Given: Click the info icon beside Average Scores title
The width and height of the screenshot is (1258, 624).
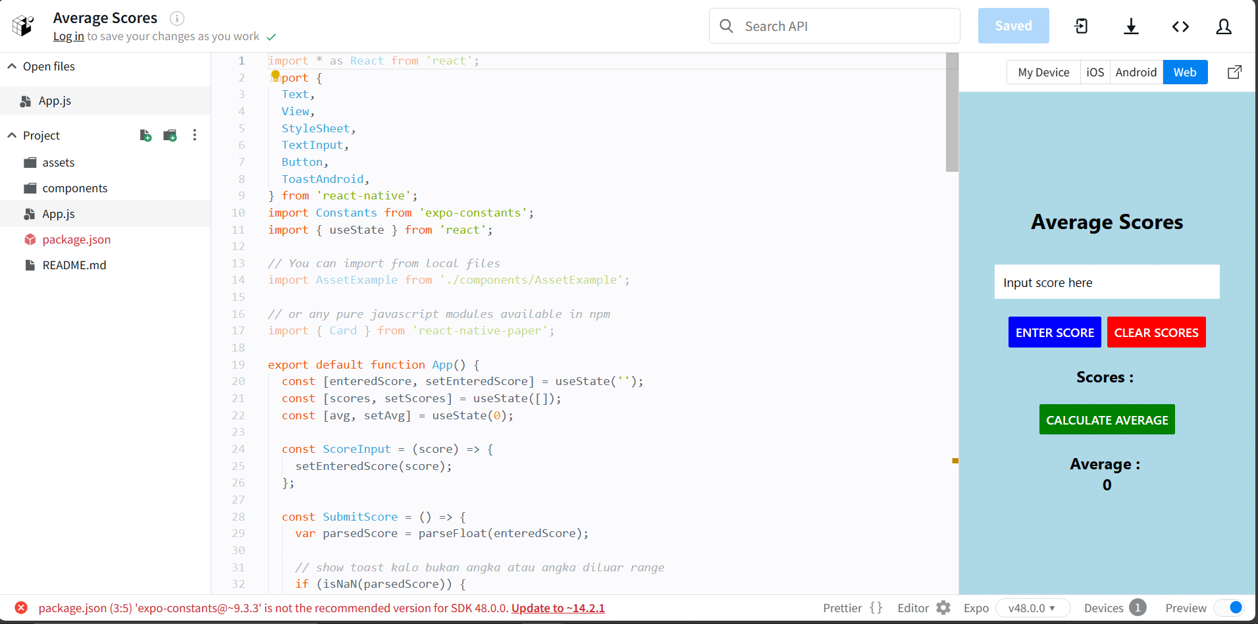Looking at the screenshot, I should coord(176,18).
